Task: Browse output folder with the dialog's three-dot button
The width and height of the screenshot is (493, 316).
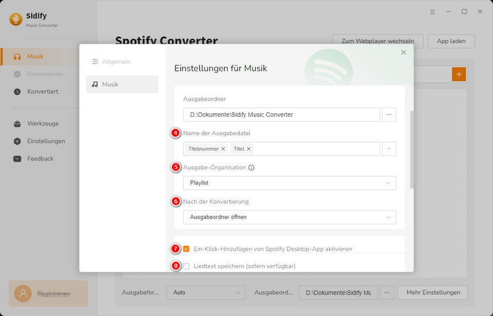Action: pyautogui.click(x=389, y=114)
